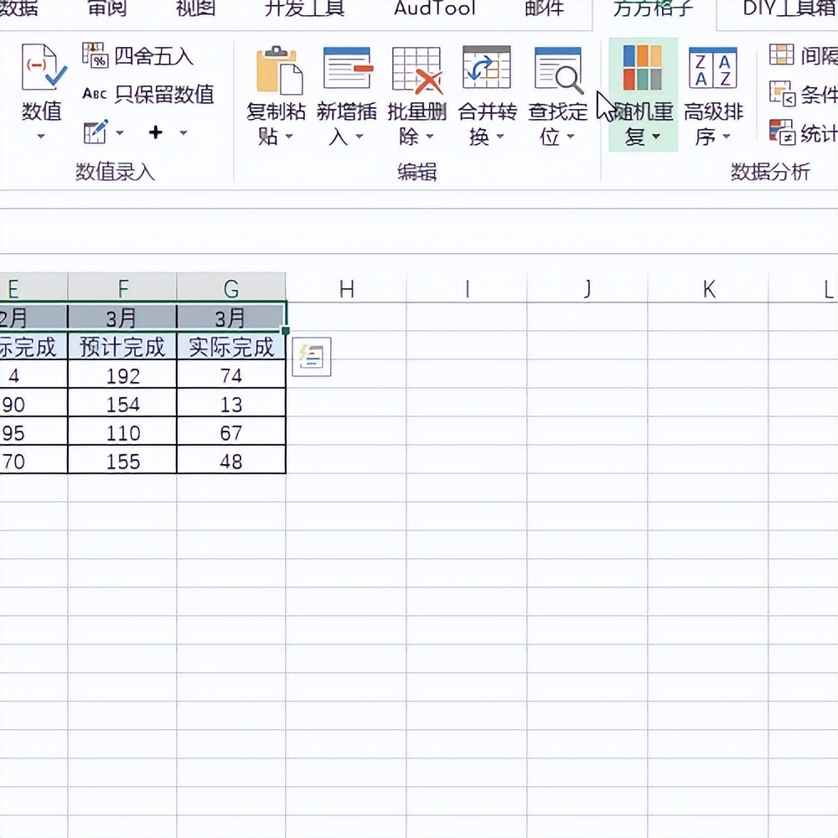
Task: Select column H header
Action: pos(346,289)
